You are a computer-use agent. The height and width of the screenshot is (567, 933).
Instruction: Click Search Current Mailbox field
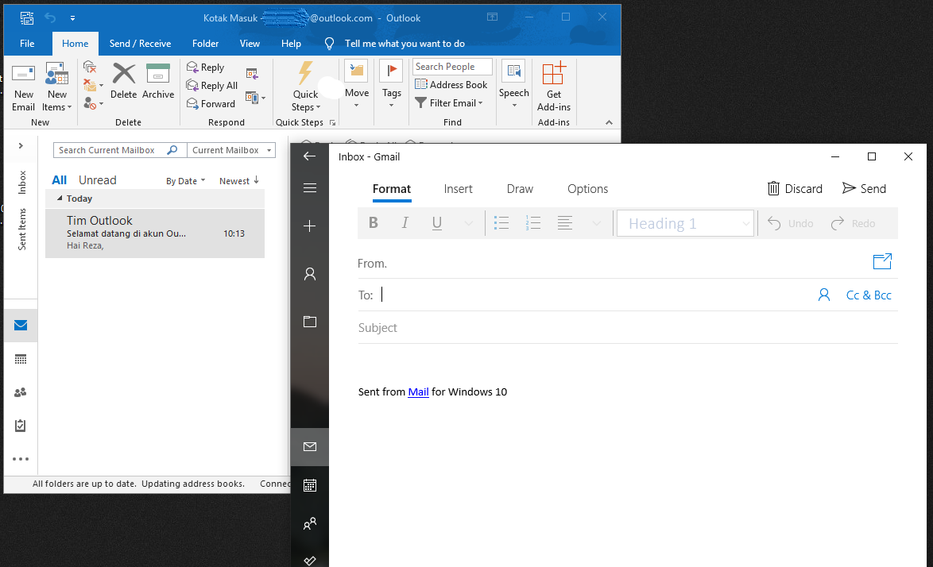click(119, 150)
